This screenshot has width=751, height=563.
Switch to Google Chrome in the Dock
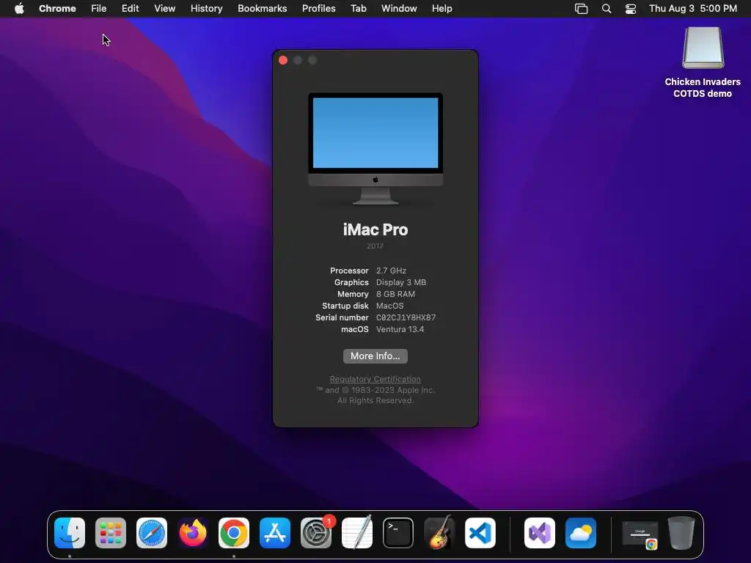pyautogui.click(x=234, y=533)
